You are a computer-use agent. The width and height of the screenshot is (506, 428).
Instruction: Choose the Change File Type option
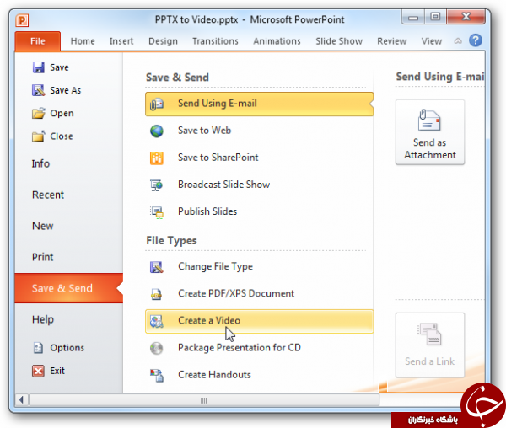click(260, 267)
